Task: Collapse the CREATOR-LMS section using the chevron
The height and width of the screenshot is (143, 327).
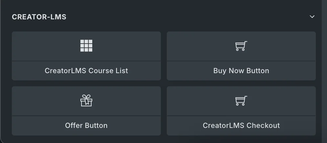Action: [312, 17]
